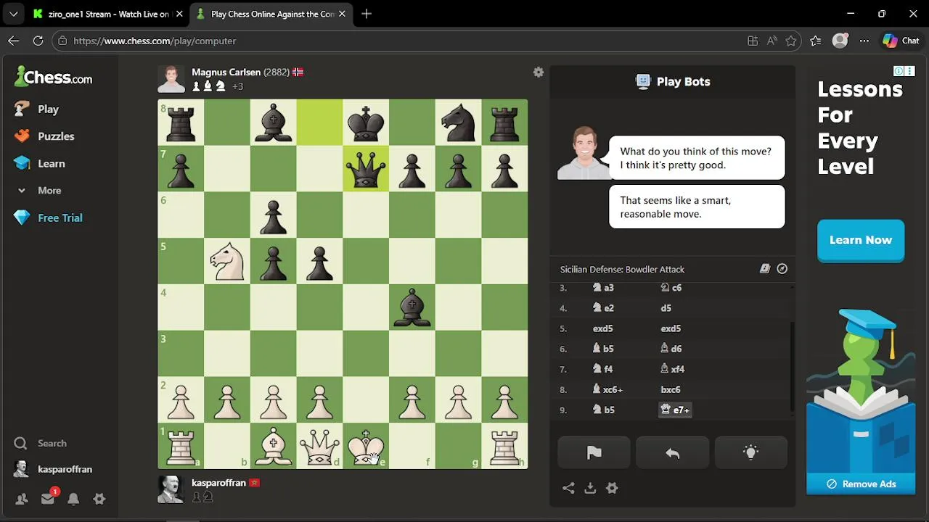Click the resign flag button

(594, 453)
